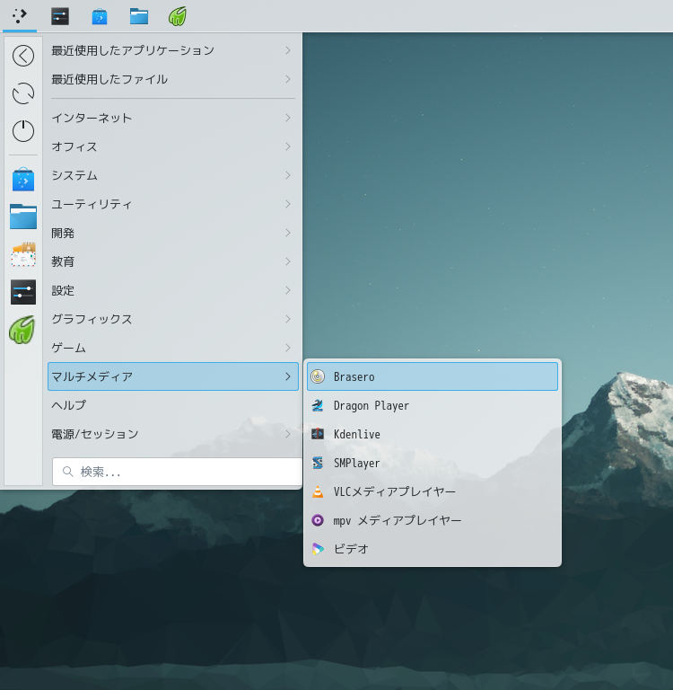Viewport: 673px width, 690px height.
Task: Open the インターネット category
Action: click(173, 118)
